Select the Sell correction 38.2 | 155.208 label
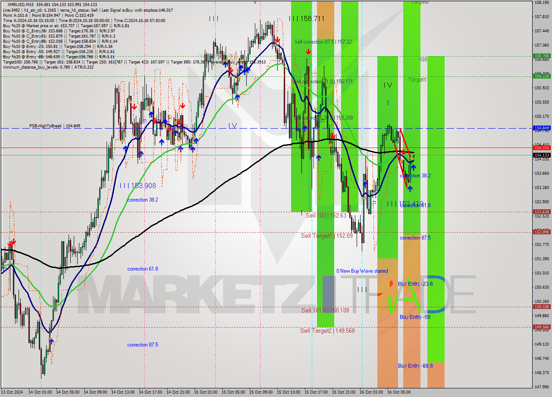Image resolution: width=552 pixels, height=397 pixels. point(323,118)
